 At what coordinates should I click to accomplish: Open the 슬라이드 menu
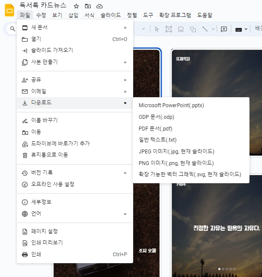pos(111,15)
